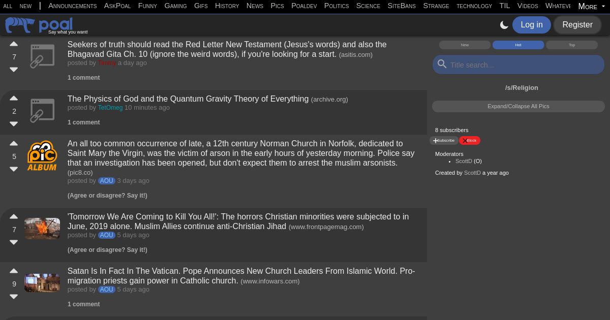The height and width of the screenshot is (320, 610).
Task: Open Gifs in top navigation
Action: (x=201, y=6)
